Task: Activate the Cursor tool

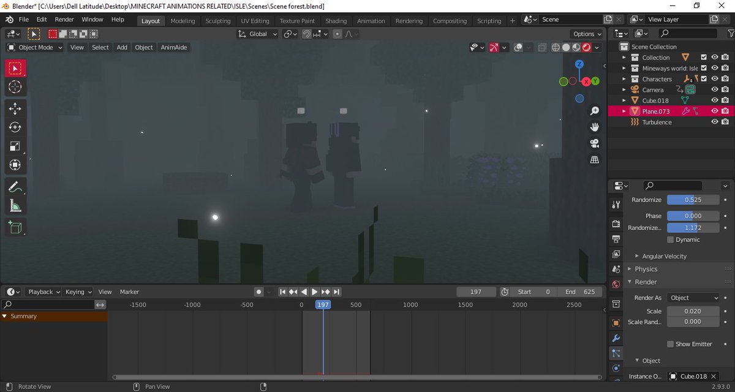Action: click(15, 87)
